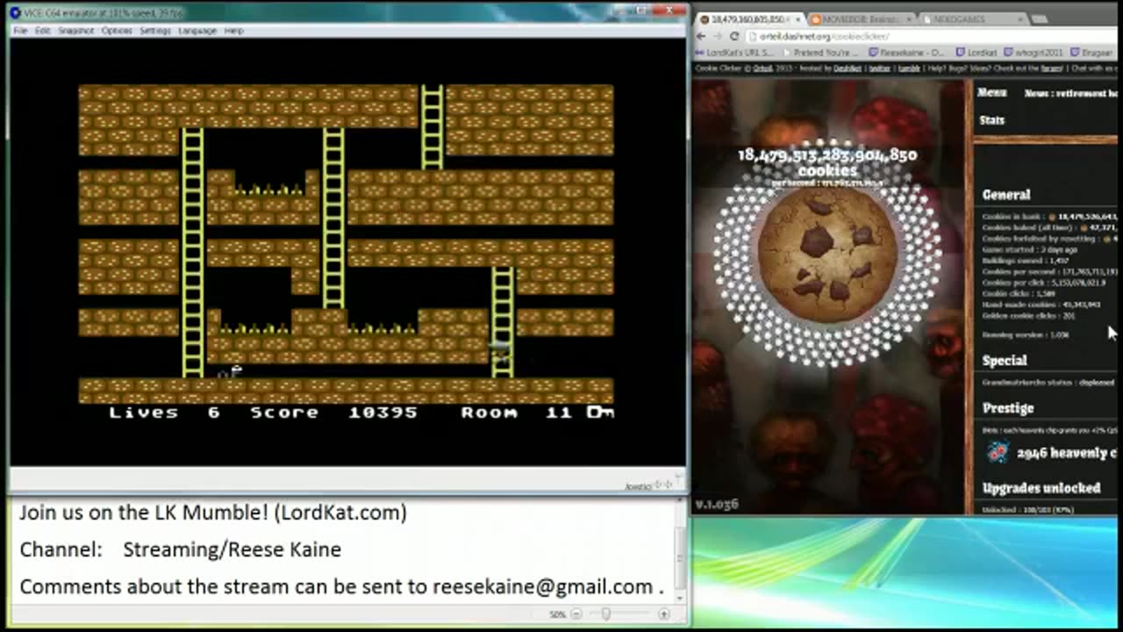Open the Pretend You're bookmark

click(819, 53)
